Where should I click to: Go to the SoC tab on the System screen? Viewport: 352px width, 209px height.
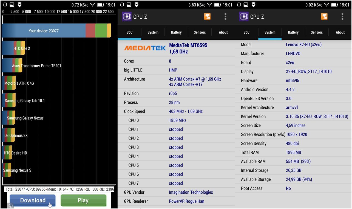(246, 32)
